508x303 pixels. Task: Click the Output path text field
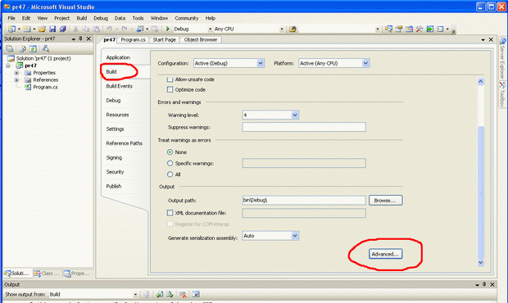coord(304,201)
